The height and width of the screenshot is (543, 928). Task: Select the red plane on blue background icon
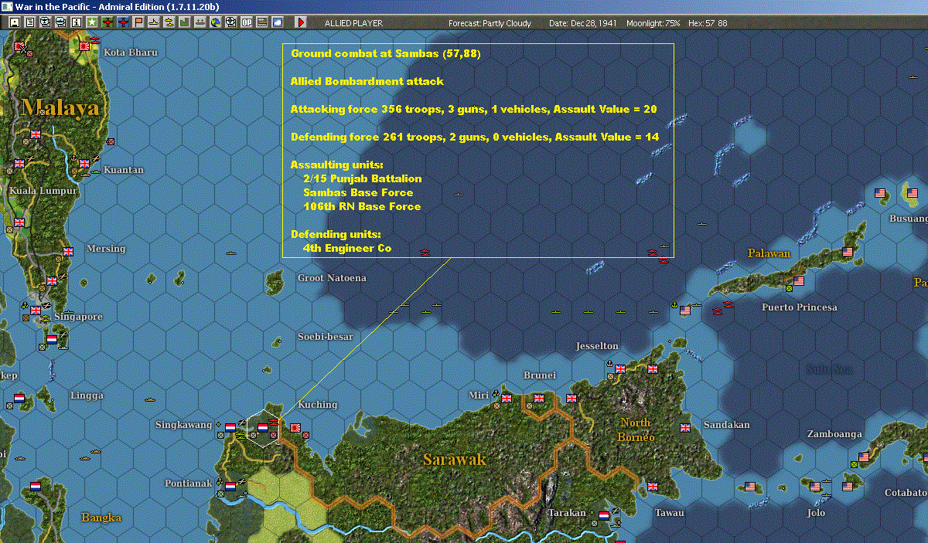coord(124,22)
